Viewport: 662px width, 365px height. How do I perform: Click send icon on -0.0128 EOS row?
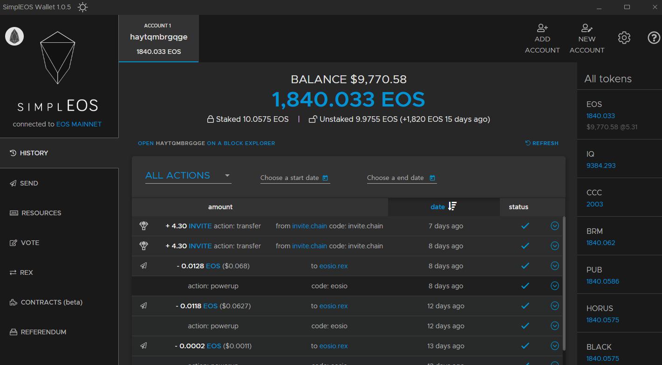[x=143, y=266]
